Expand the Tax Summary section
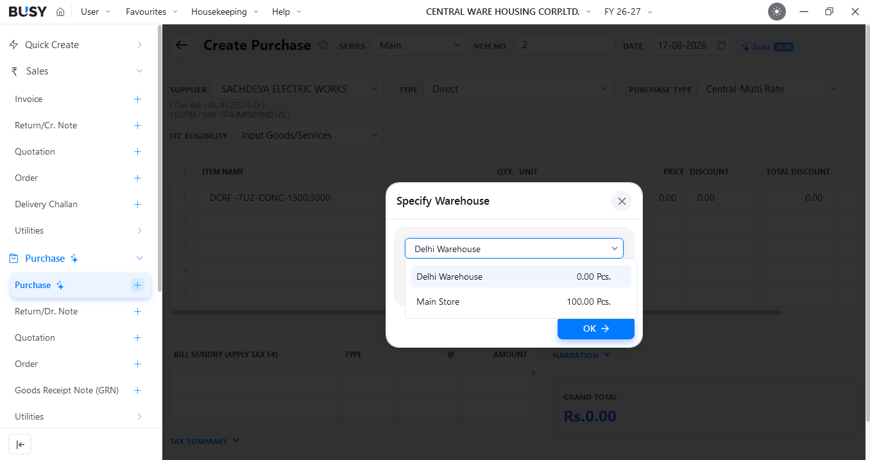Viewport: 870px width, 460px height. [x=205, y=441]
